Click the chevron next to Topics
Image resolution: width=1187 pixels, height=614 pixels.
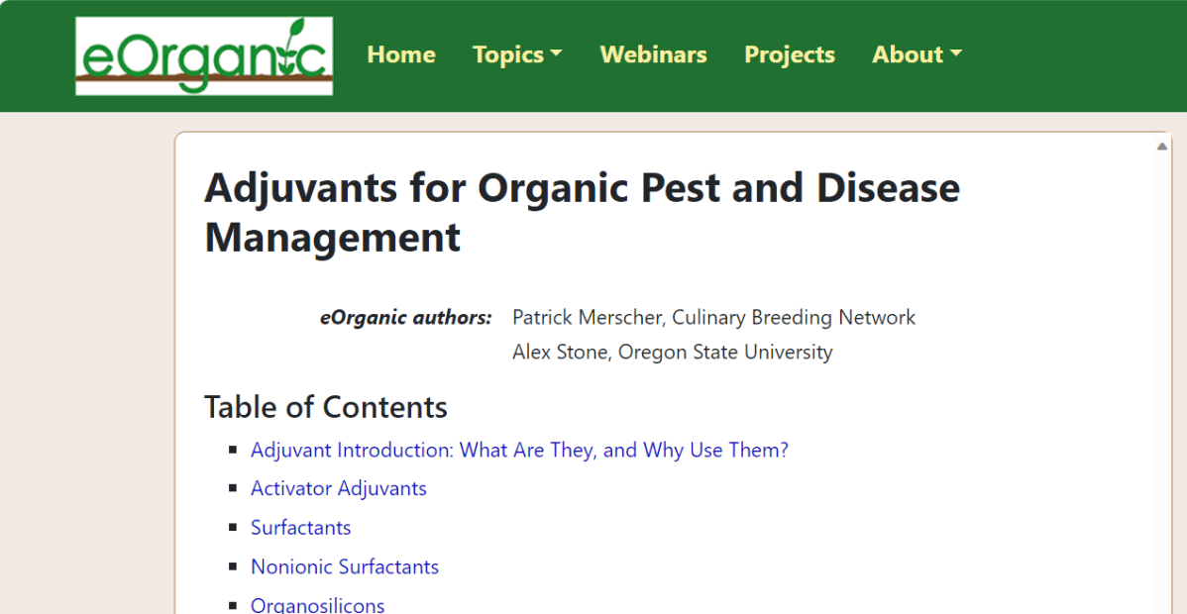click(x=557, y=54)
